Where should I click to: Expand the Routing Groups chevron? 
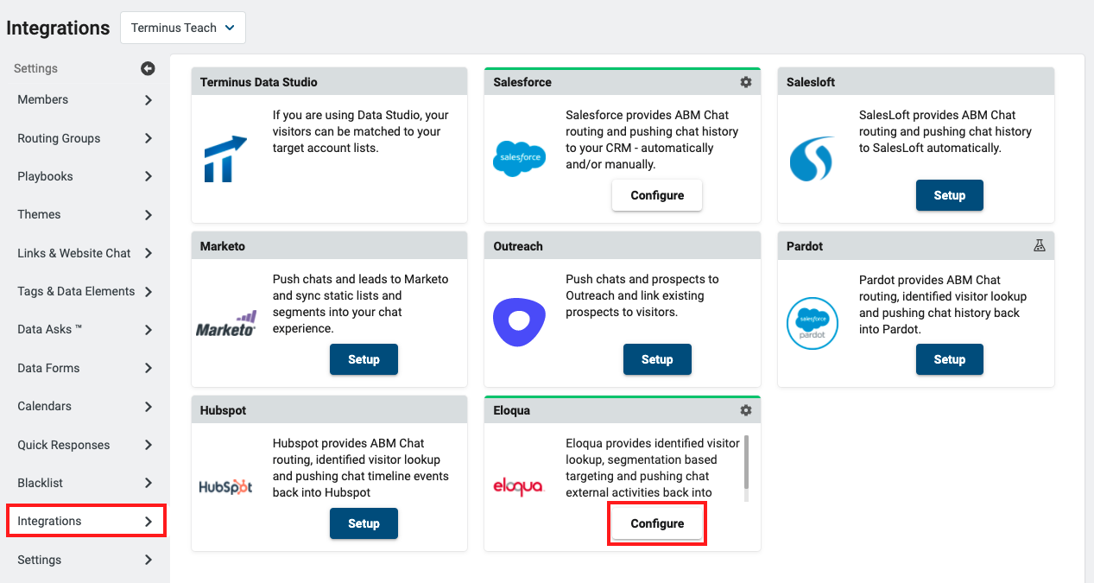(x=149, y=138)
